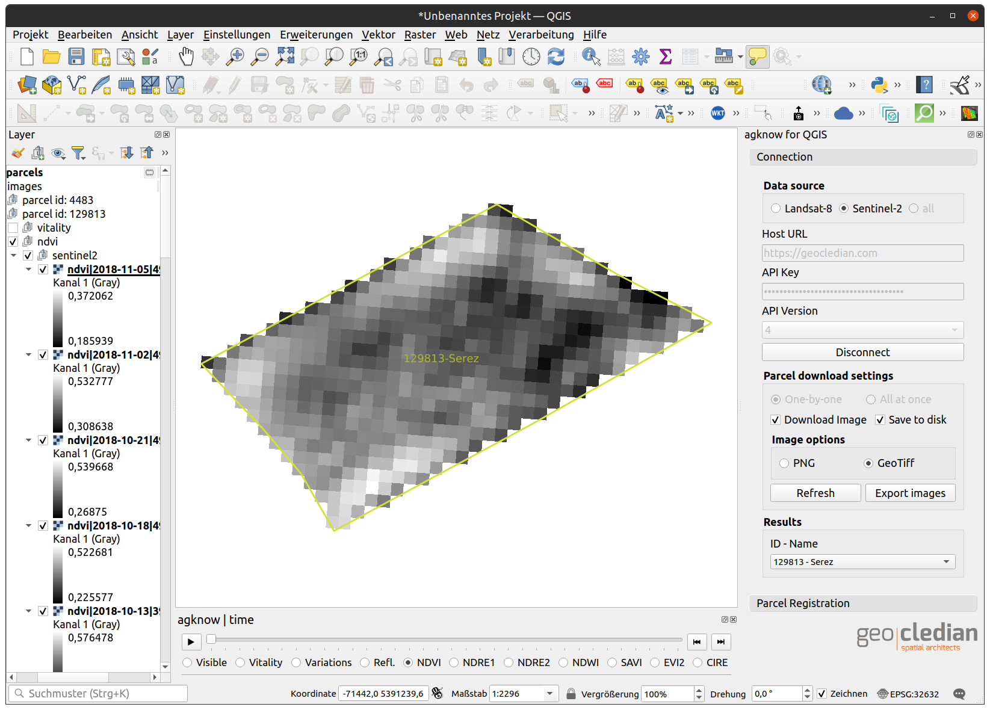
Task: Open the Verarbeitung menu
Action: (541, 35)
